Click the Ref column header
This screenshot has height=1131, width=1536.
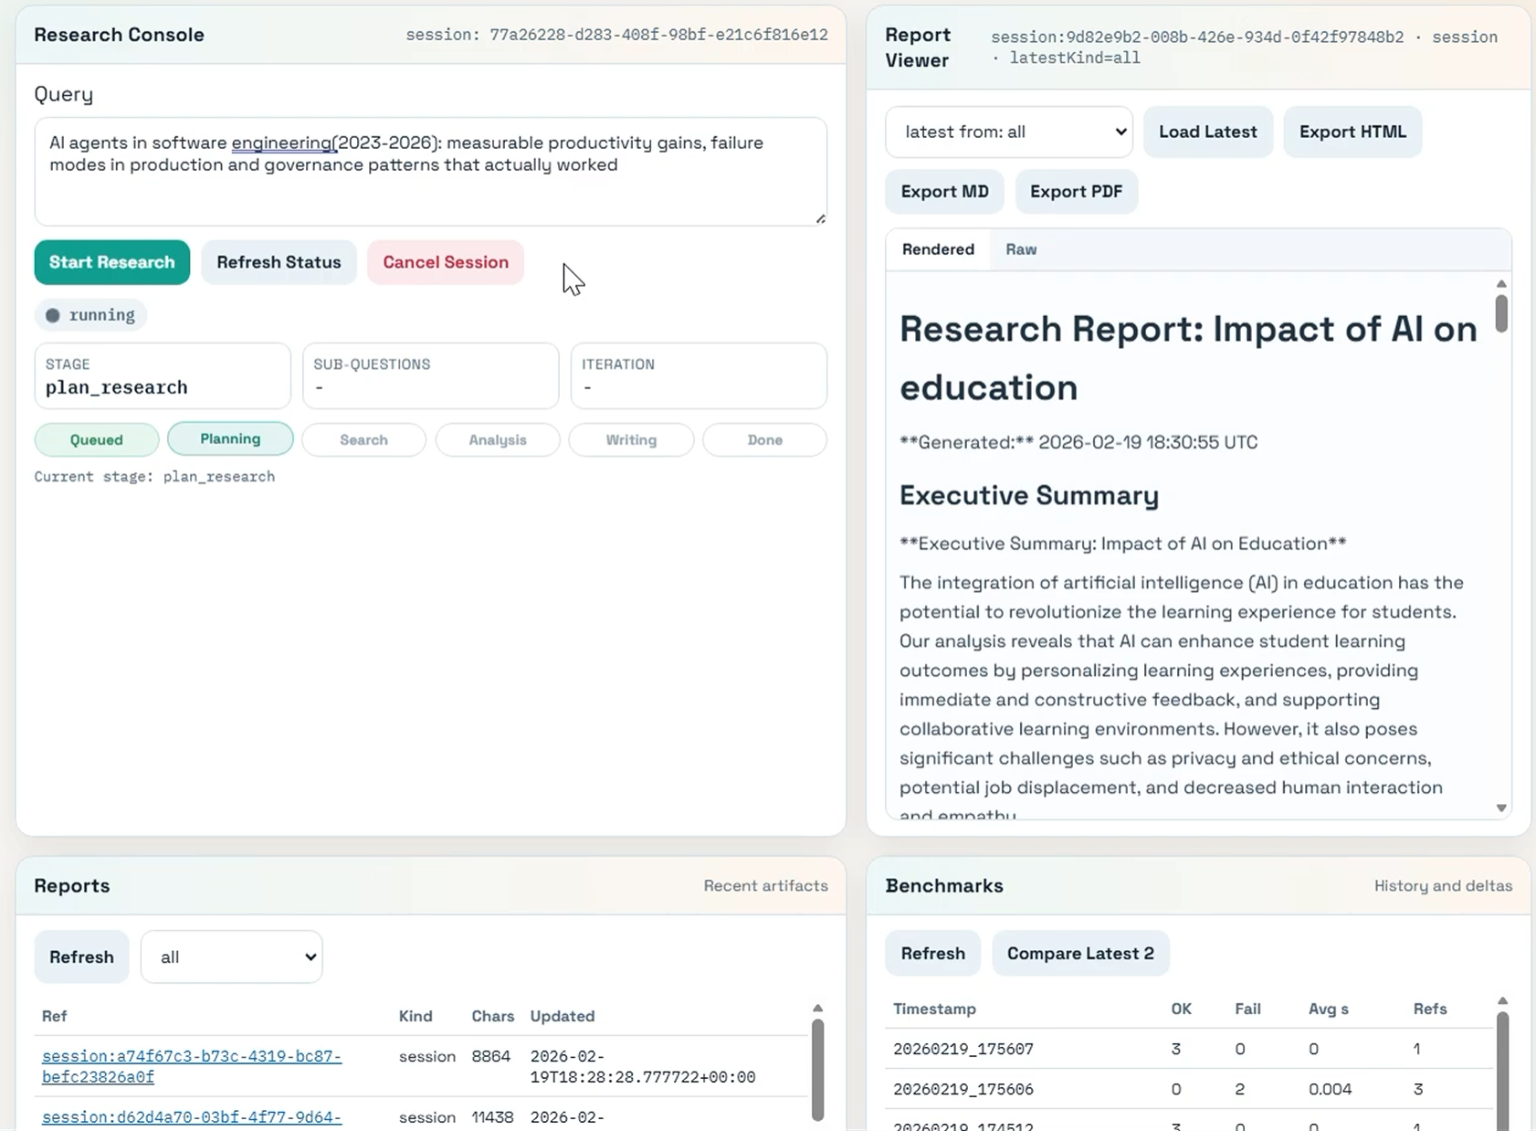click(54, 1016)
